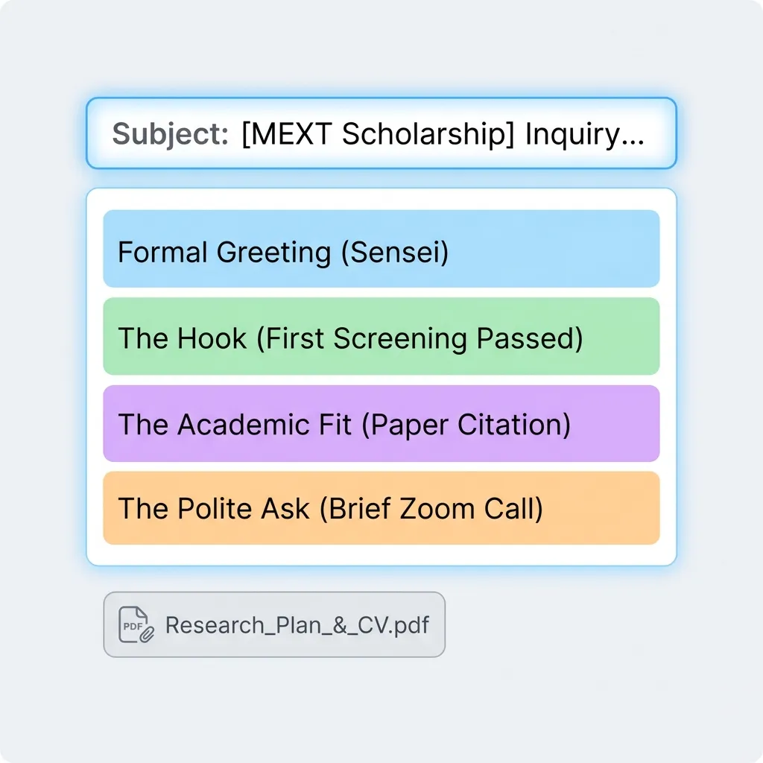Select the purple Academic Fit block
The width and height of the screenshot is (763, 763).
click(381, 423)
